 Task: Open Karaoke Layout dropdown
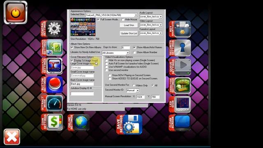(x=161, y=33)
